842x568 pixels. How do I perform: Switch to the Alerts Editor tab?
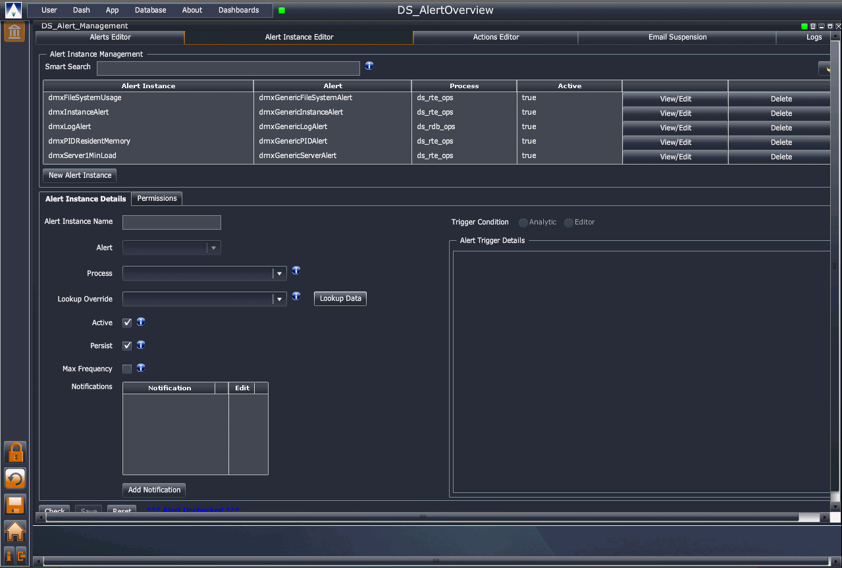[111, 38]
